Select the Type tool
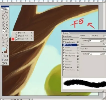The image size is (106, 100). point(6,35)
